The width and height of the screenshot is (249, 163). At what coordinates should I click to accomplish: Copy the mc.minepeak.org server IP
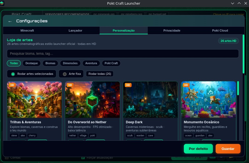pyautogui.click(x=104, y=14)
